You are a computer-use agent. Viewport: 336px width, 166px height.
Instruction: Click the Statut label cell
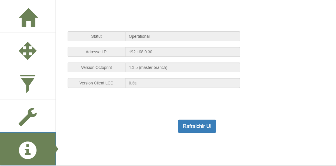(x=96, y=36)
